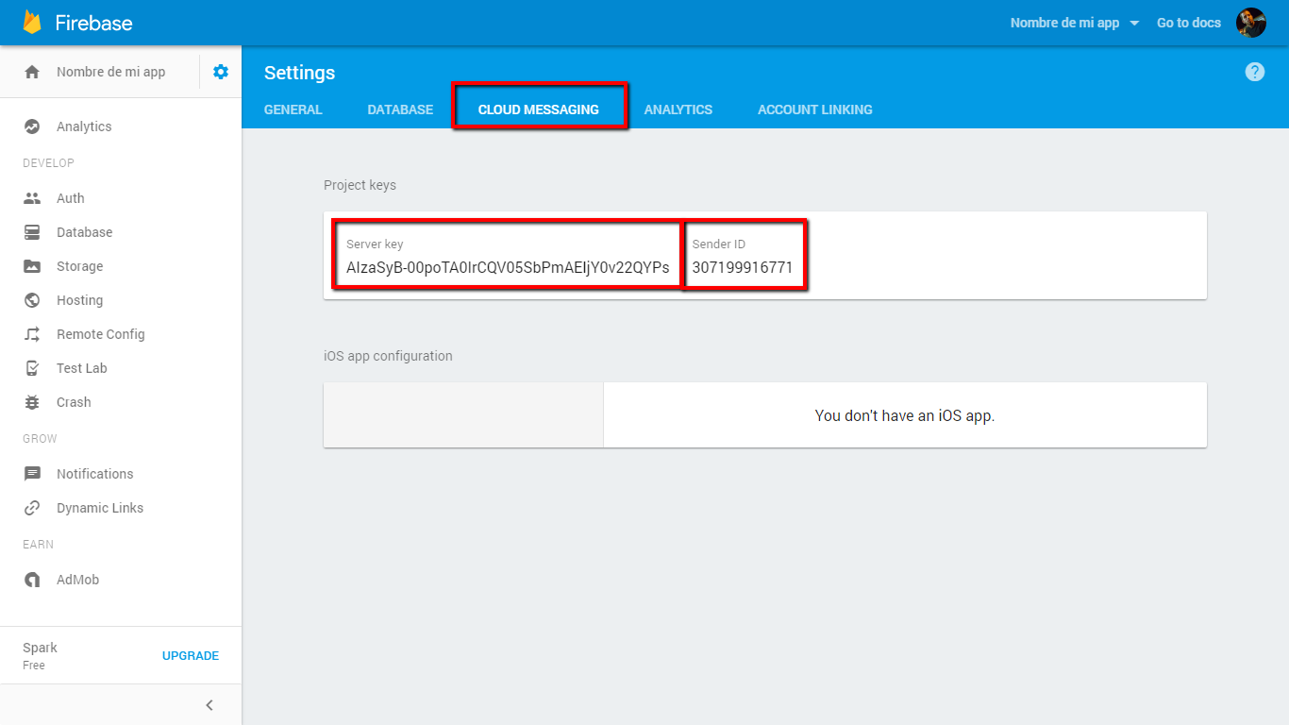Open Storage via folder image icon

coord(32,266)
